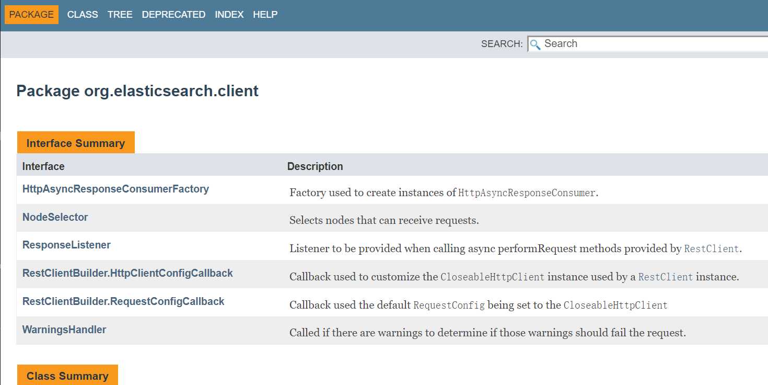Follow RestClient link in HttpClientConfigCallback description

666,277
